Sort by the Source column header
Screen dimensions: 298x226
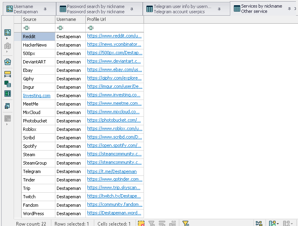(38, 19)
